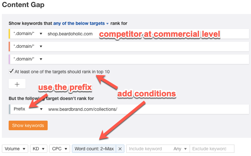The width and height of the screenshot is (251, 156).
Task: Expand the Prefix mode dropdown
Action: [x=27, y=109]
